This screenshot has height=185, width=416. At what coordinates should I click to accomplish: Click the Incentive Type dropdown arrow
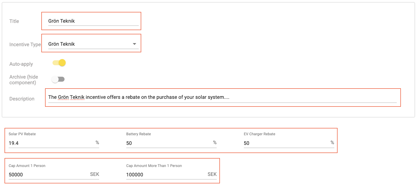(134, 44)
